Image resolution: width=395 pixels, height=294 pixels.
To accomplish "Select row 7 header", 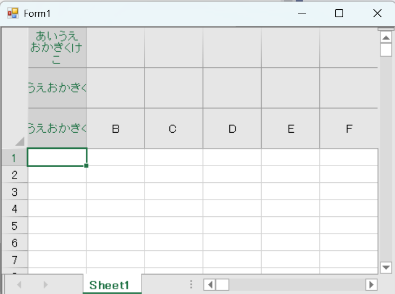I will point(15,259).
